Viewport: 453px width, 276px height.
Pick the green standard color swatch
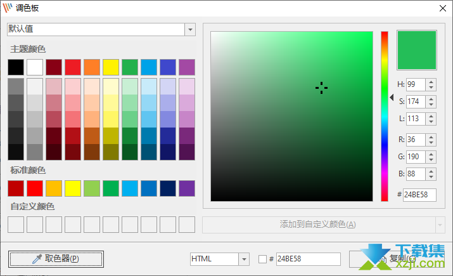[x=111, y=188]
